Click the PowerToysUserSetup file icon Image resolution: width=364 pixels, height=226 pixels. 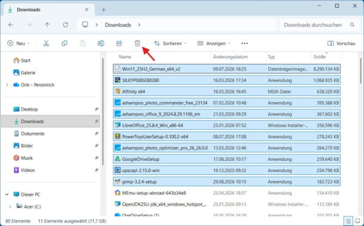pyautogui.click(x=118, y=137)
